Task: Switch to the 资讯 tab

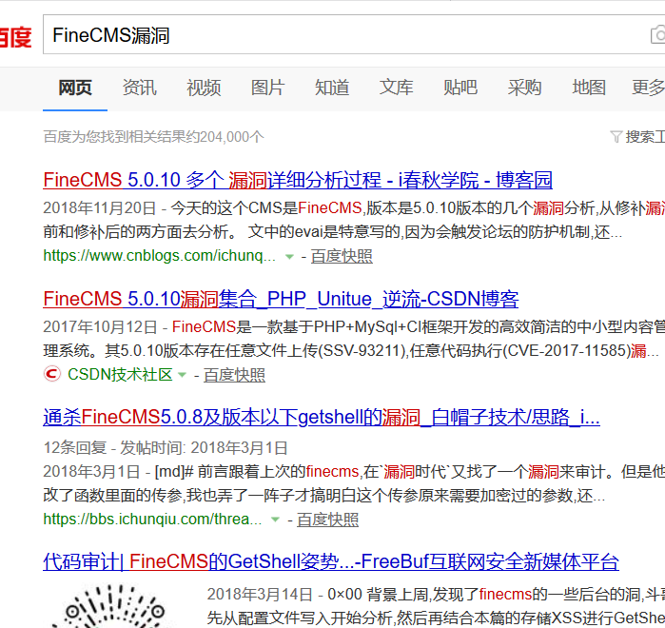Action: pyautogui.click(x=140, y=88)
